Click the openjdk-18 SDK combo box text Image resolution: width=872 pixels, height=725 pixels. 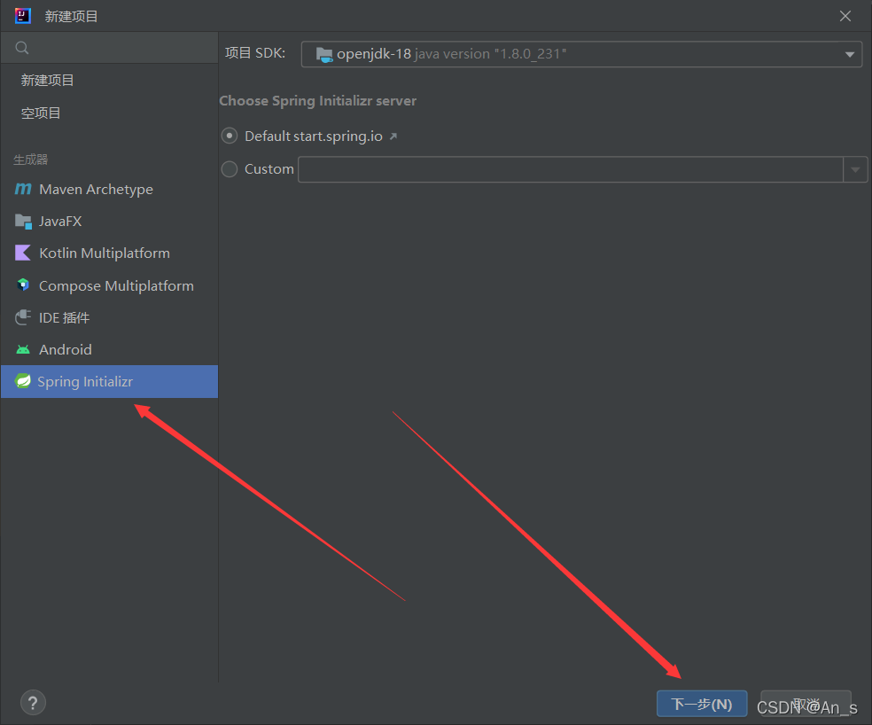(452, 54)
